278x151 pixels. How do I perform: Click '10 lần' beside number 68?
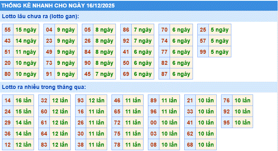(206, 144)
